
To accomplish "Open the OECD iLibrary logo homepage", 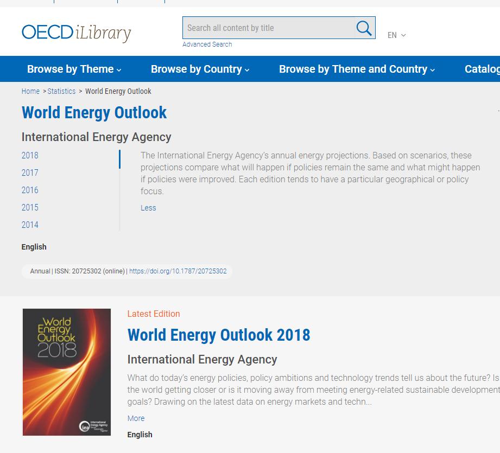I will coord(77,33).
